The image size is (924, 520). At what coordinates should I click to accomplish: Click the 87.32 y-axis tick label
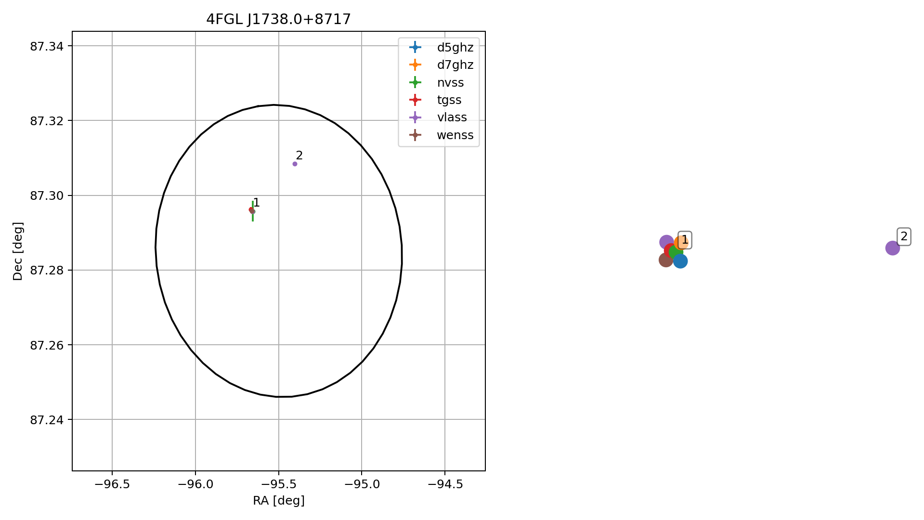pyautogui.click(x=46, y=121)
